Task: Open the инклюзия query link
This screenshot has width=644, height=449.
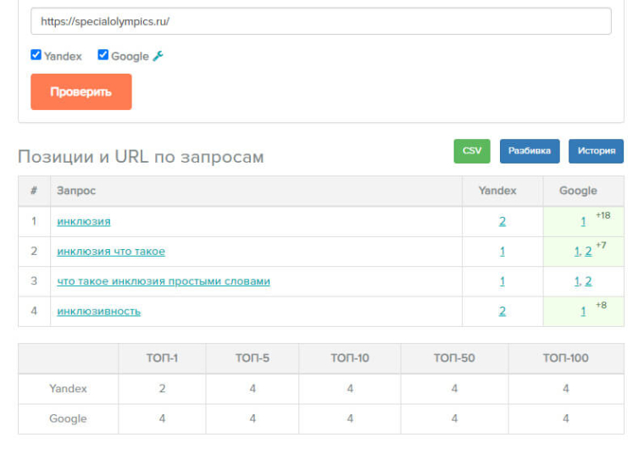Action: point(84,222)
